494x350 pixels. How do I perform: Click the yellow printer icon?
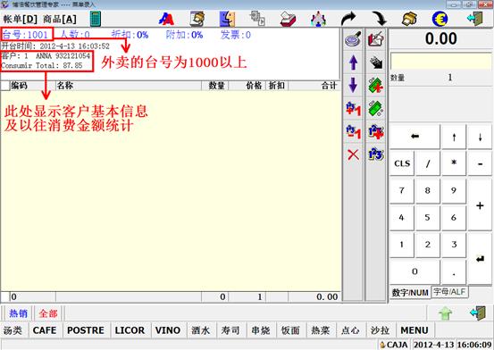(x=409, y=19)
